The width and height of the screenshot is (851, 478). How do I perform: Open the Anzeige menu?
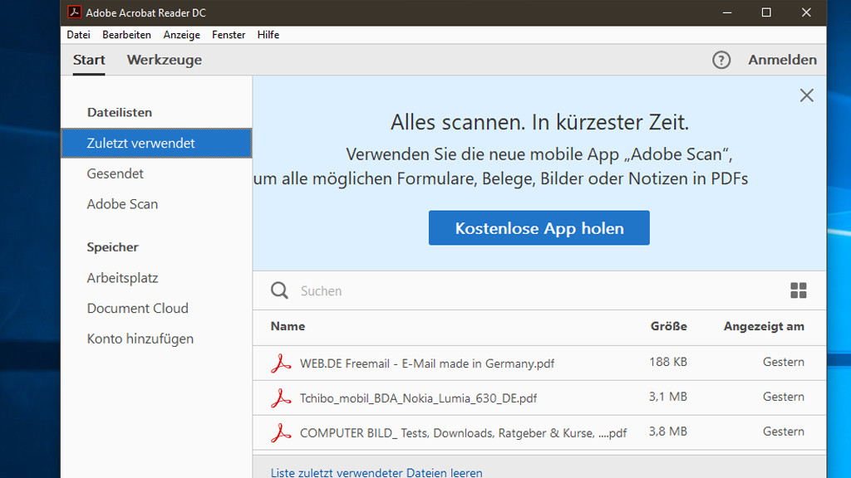(x=181, y=35)
